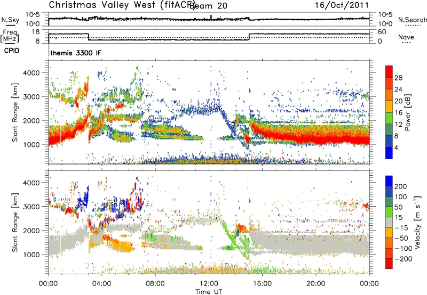Click the "1000" tick on power panel

point(31,144)
